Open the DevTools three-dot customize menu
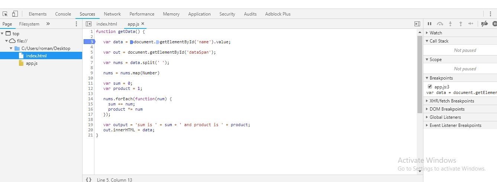Screen dimensions: 497x182 pos(490,14)
